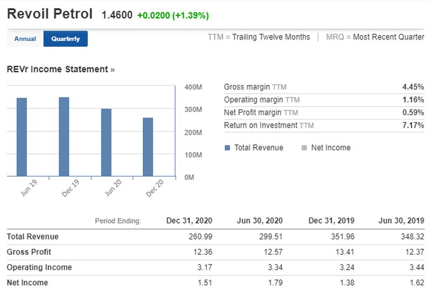
Task: Click Net Income value 1.79
Action: 275,283
